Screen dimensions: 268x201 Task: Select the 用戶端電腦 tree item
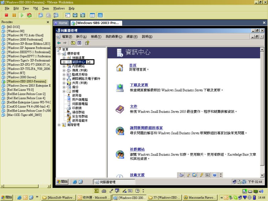80,99
